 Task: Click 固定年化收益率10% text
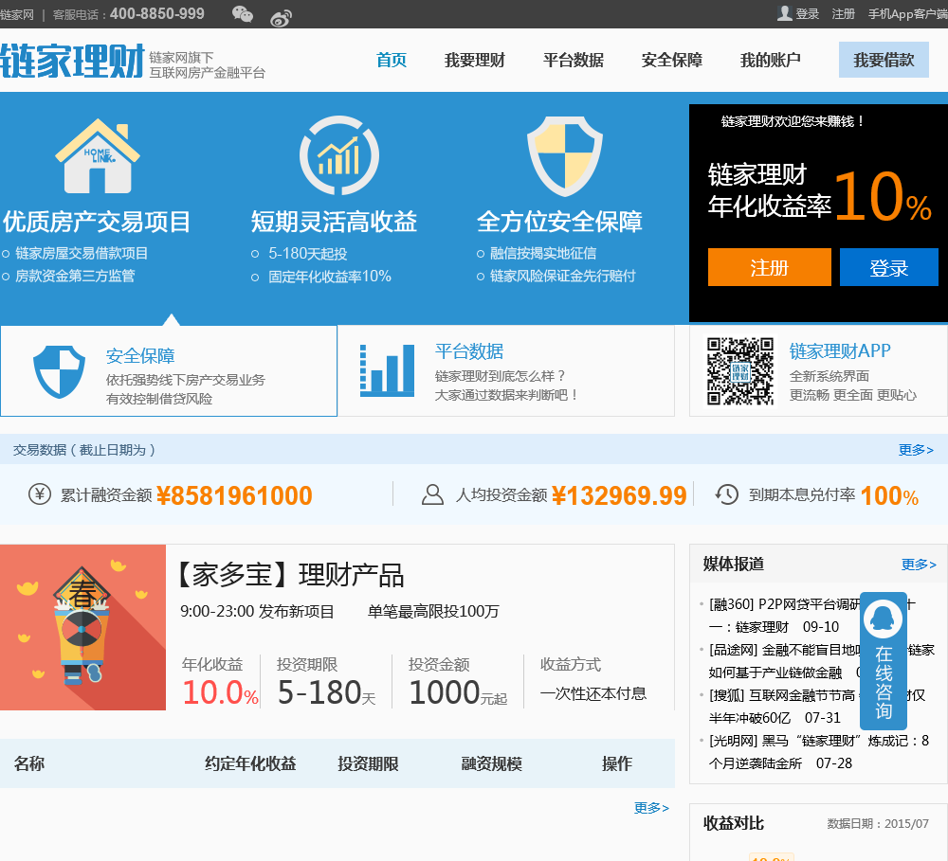[x=330, y=277]
